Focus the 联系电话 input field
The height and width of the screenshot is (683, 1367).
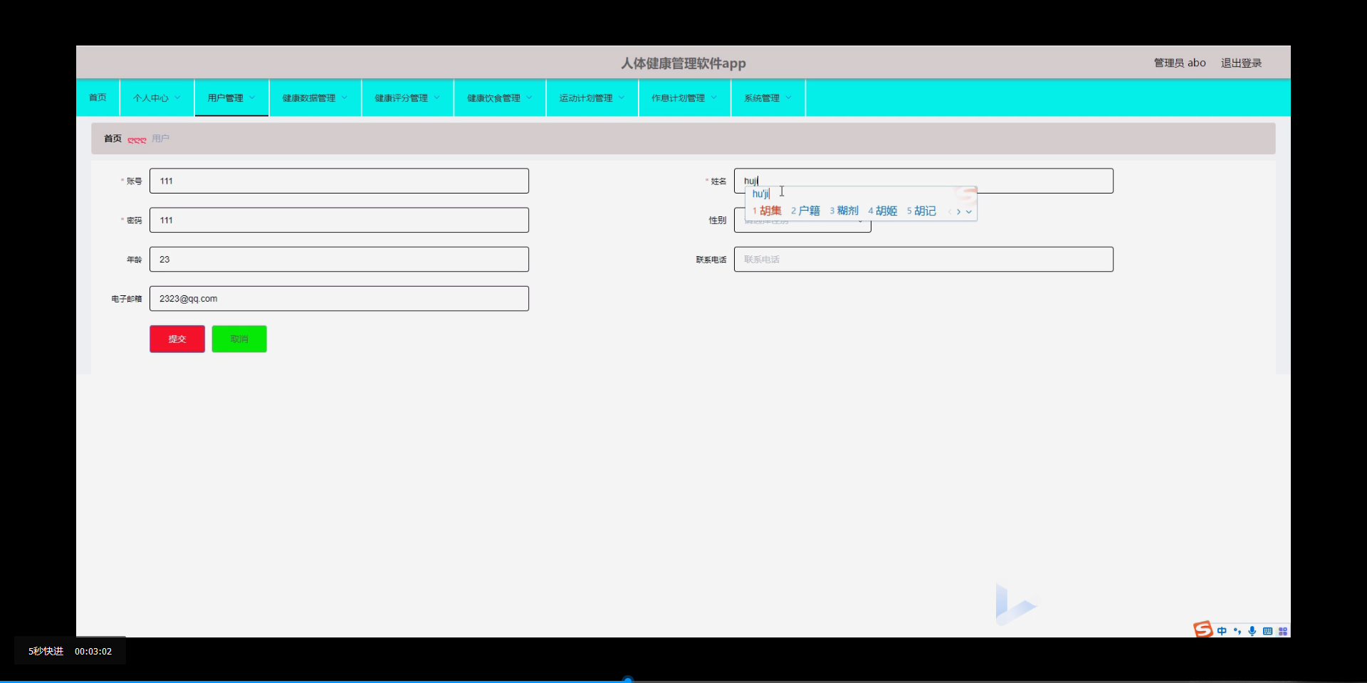(x=923, y=259)
